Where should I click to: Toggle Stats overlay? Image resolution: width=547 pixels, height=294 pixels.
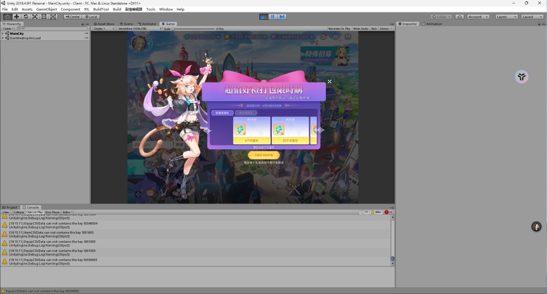374,28
